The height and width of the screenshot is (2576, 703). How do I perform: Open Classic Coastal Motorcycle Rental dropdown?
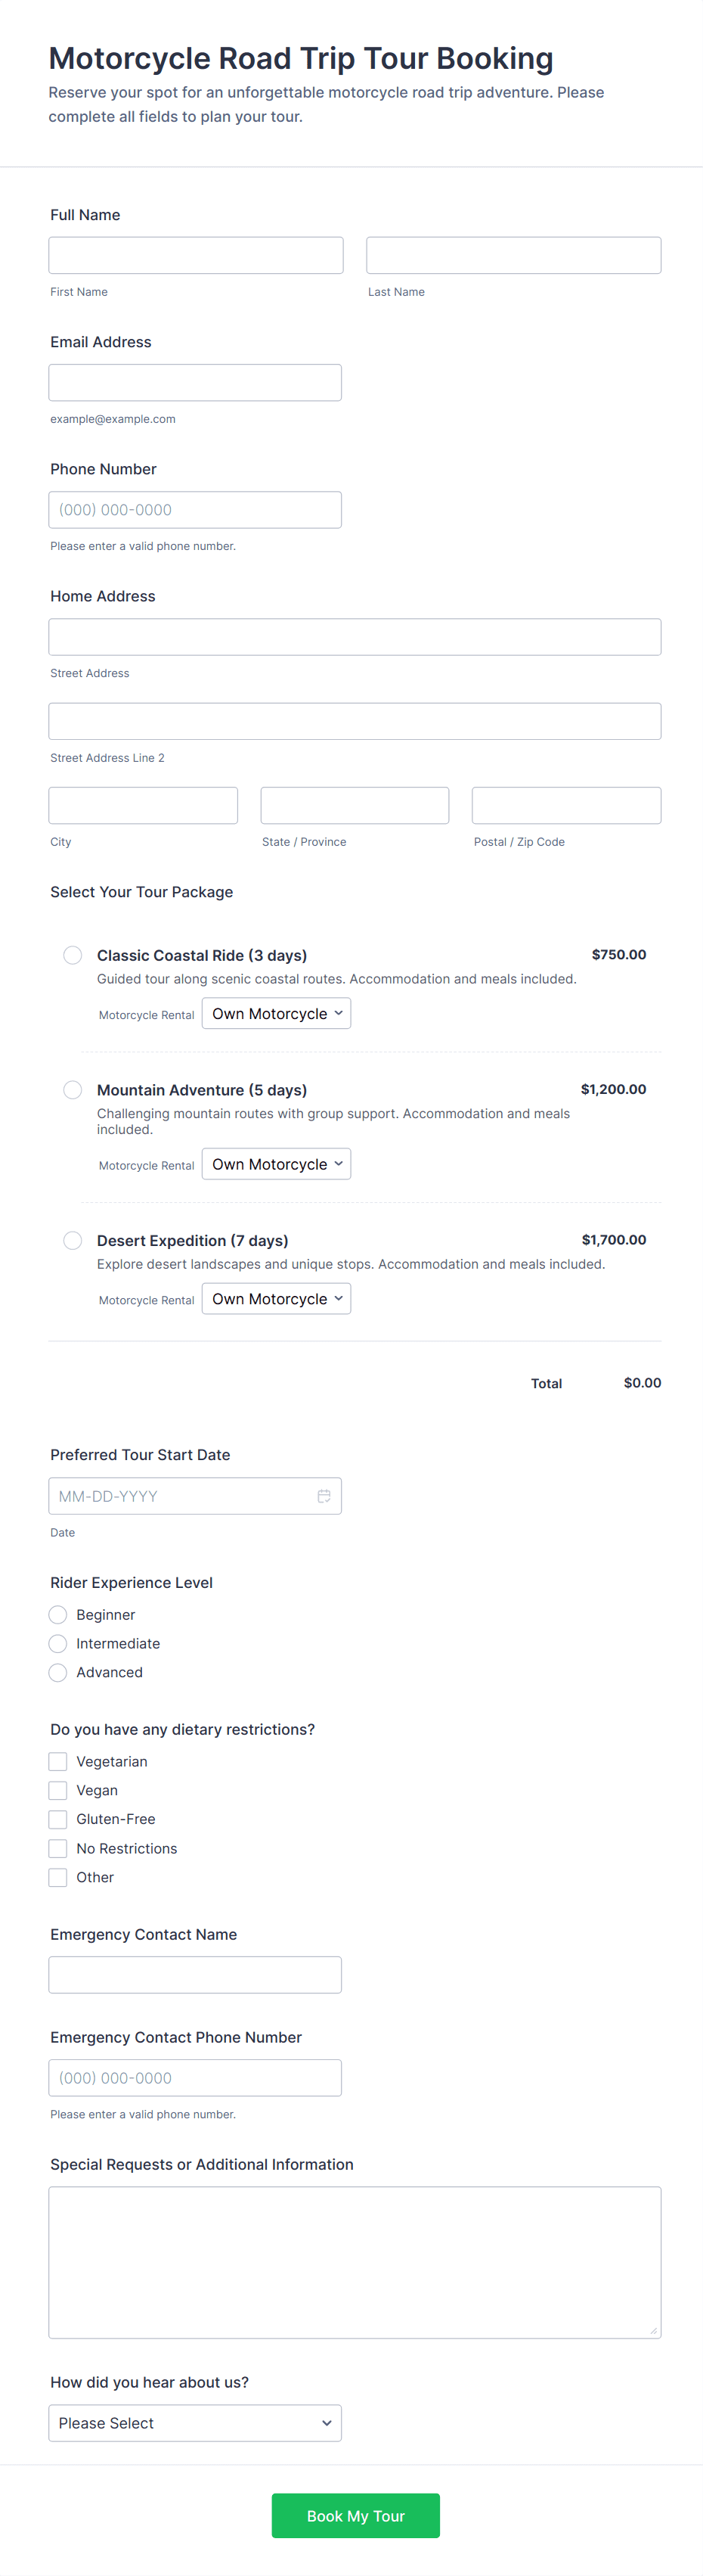coord(276,1014)
